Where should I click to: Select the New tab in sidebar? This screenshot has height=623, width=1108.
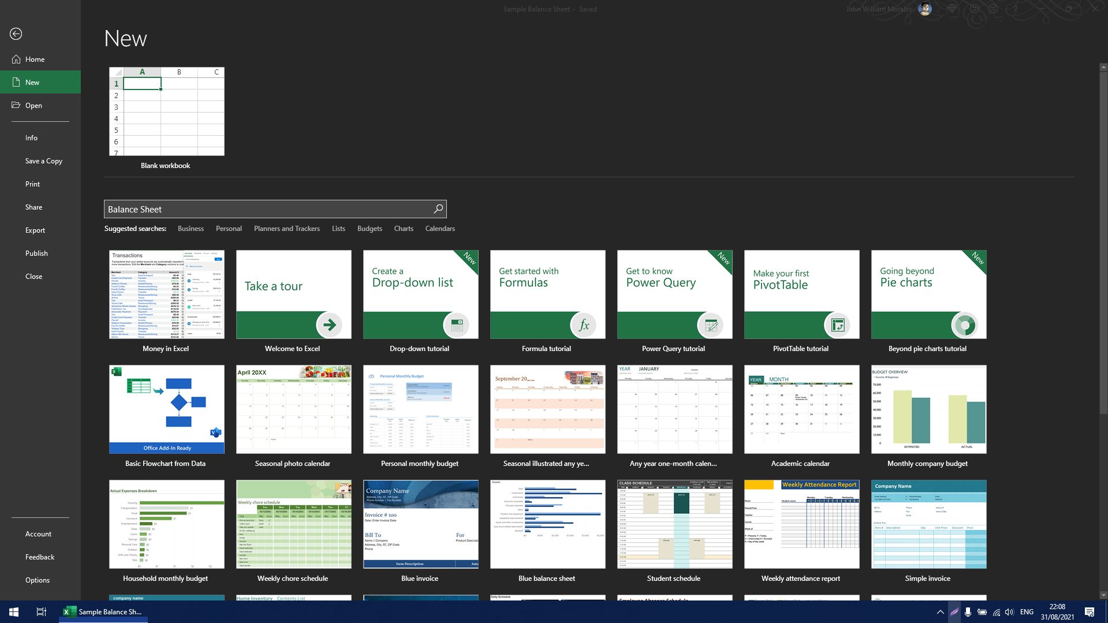[x=40, y=82]
